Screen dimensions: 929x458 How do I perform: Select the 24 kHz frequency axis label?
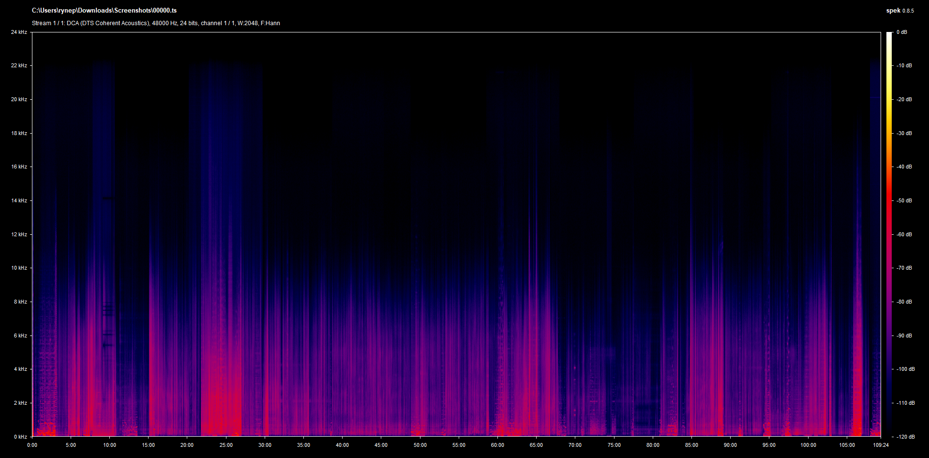19,32
